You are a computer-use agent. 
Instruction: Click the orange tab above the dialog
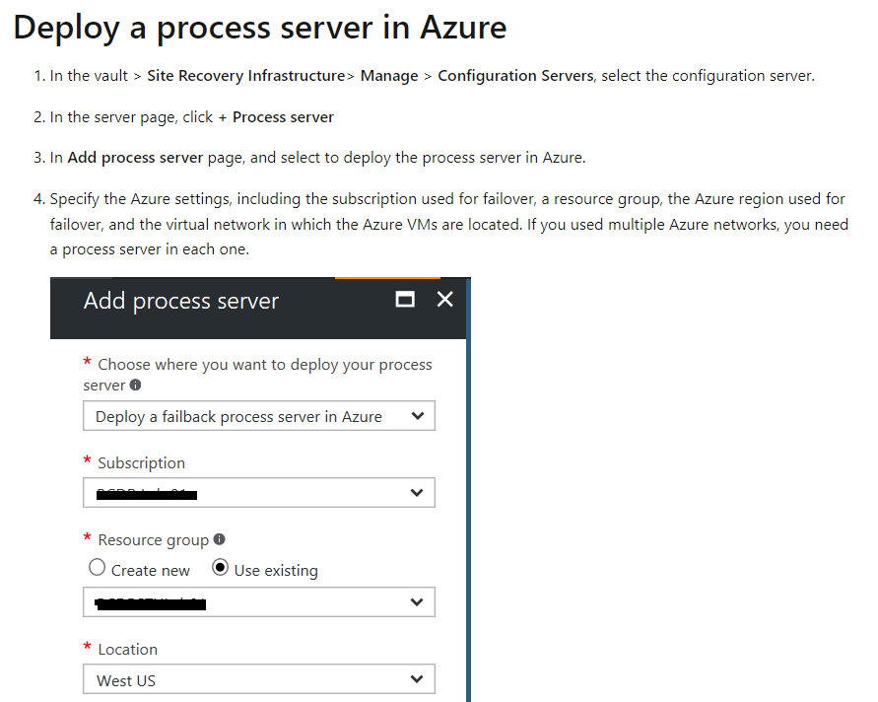pyautogui.click(x=389, y=279)
